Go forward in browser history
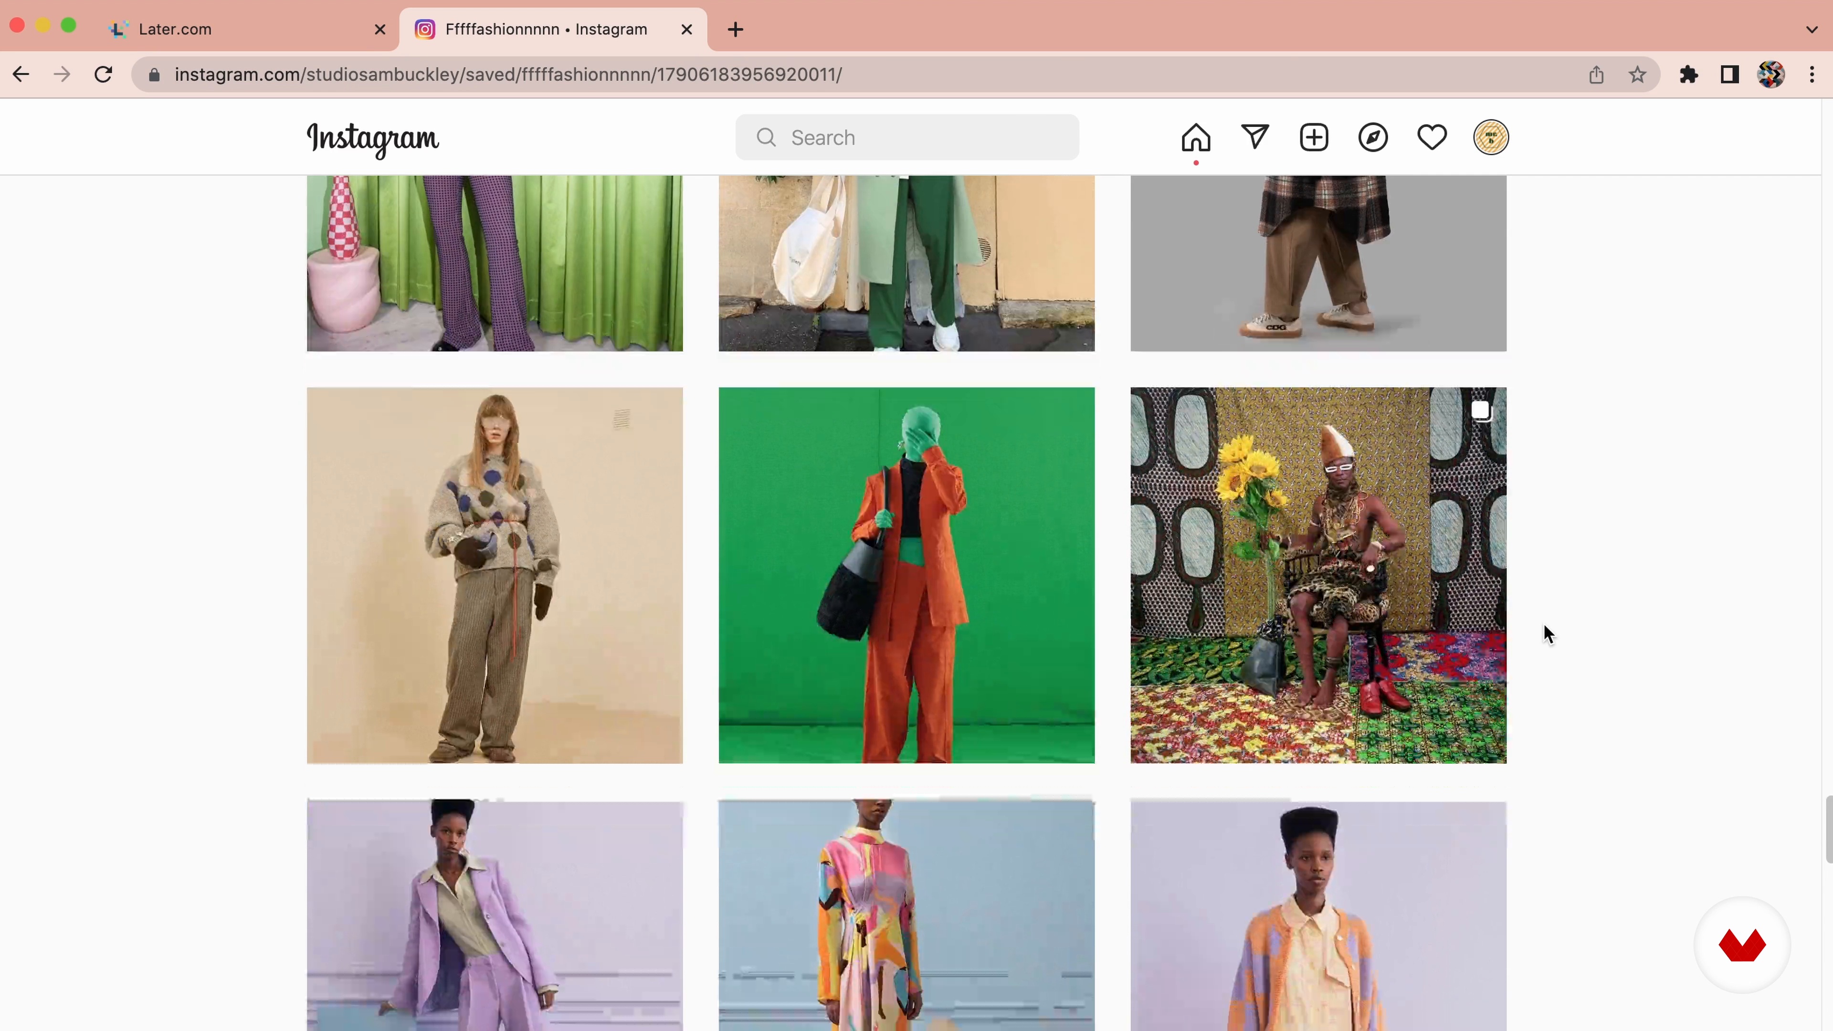This screenshot has width=1833, height=1031. 62,74
